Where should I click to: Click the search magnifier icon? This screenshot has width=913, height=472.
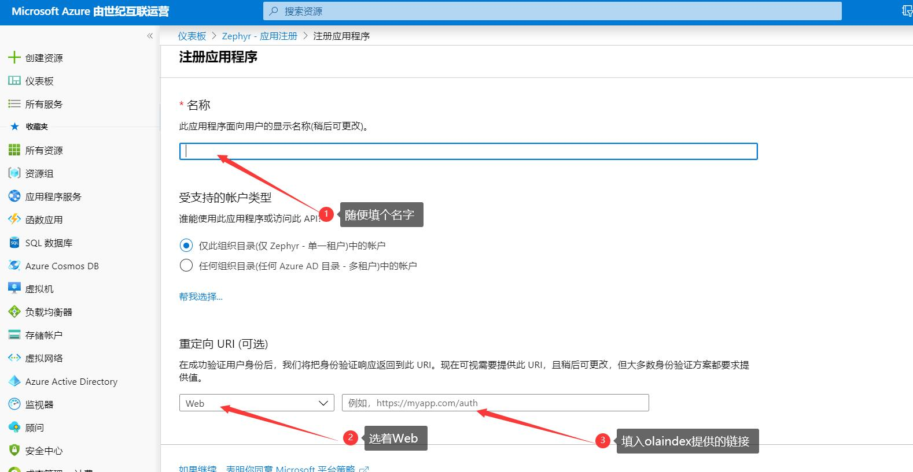274,11
